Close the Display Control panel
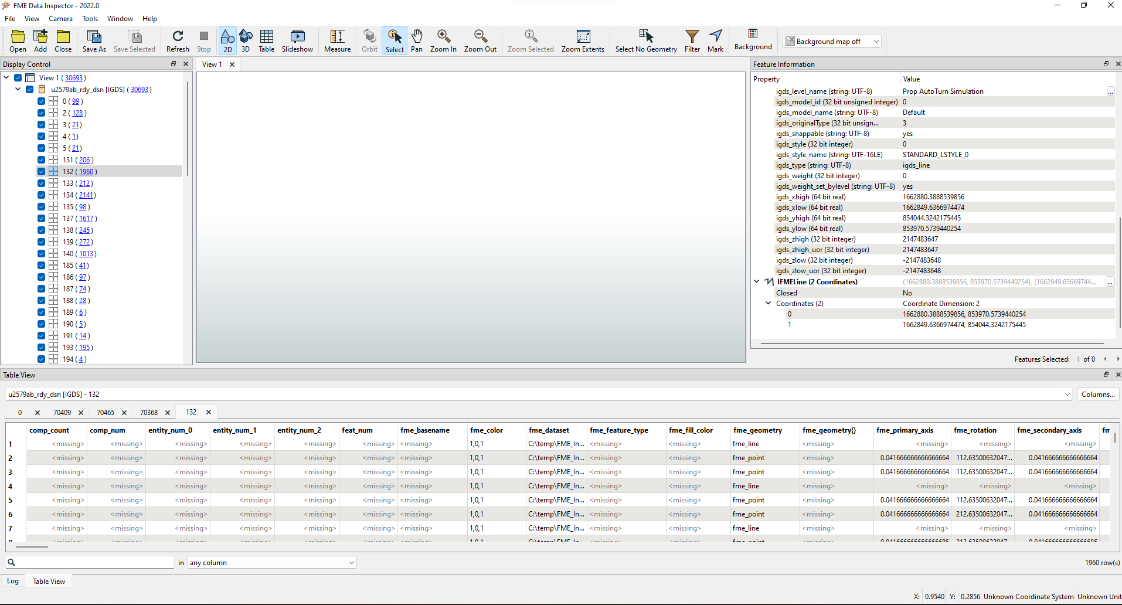1122x605 pixels. pos(186,64)
